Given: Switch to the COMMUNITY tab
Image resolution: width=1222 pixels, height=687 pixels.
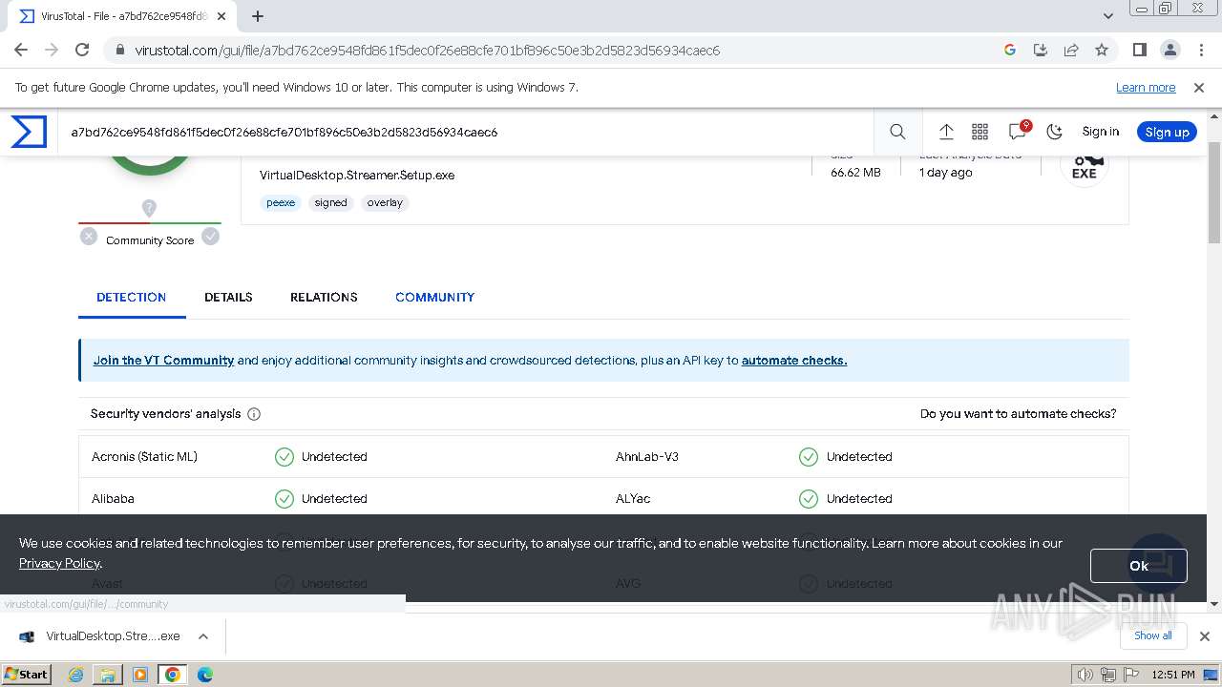Looking at the screenshot, I should tap(434, 297).
